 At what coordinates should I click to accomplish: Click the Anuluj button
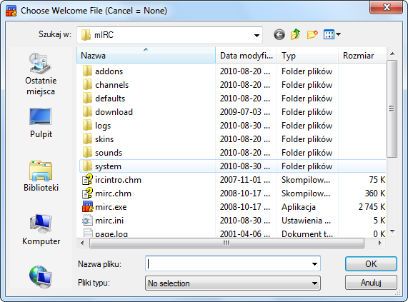371,283
